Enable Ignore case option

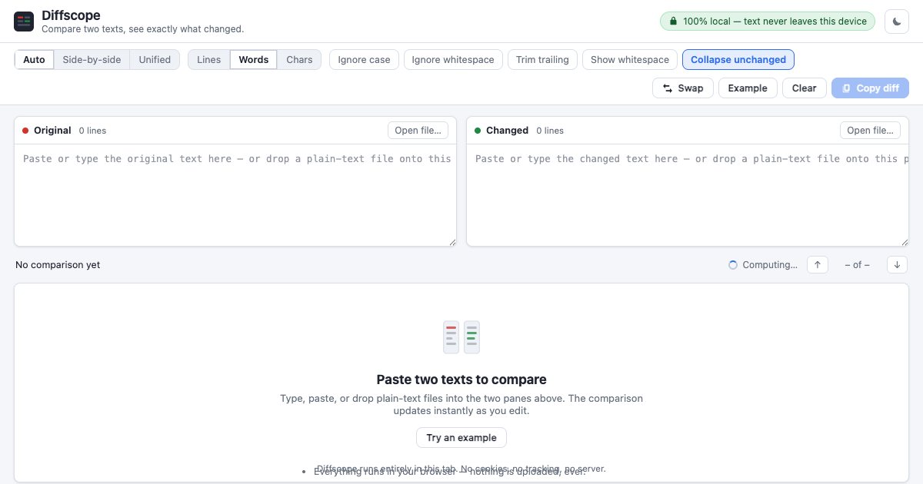tap(364, 59)
